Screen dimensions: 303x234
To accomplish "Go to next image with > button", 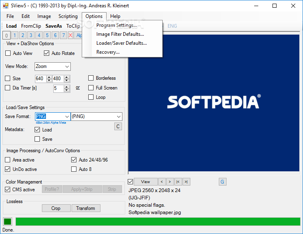I will point(170,182).
